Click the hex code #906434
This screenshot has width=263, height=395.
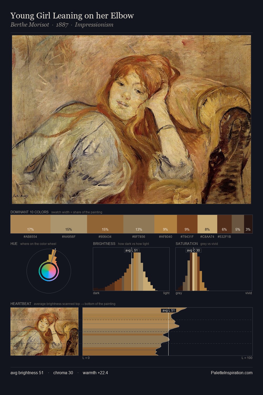[105, 237]
